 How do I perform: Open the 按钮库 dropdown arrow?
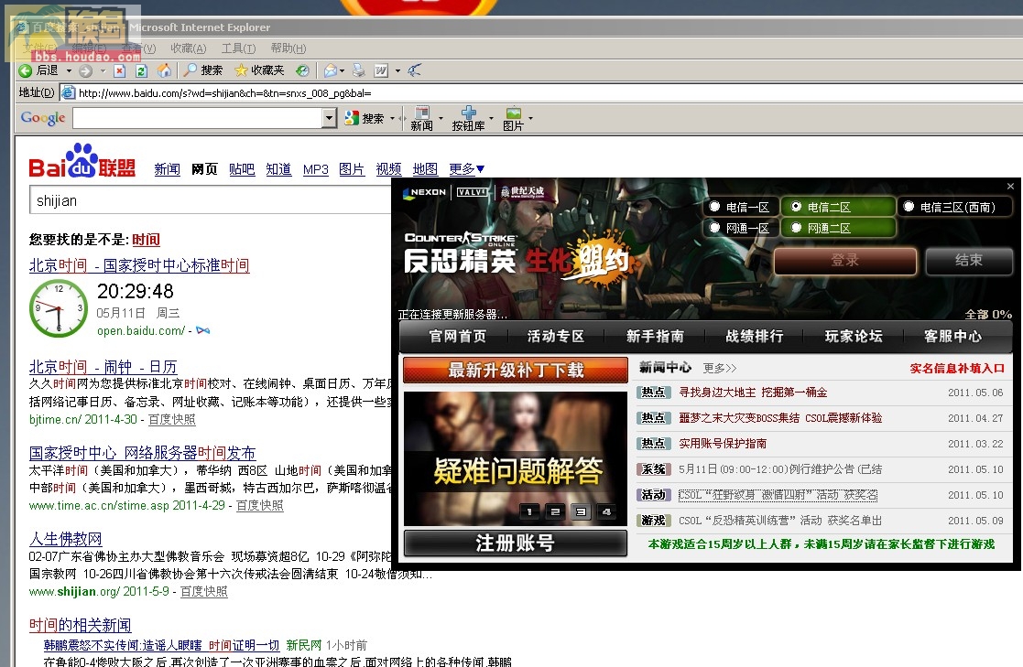coord(491,118)
